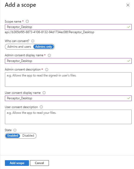Close the Add a scope panel

pyautogui.click(x=128, y=5)
